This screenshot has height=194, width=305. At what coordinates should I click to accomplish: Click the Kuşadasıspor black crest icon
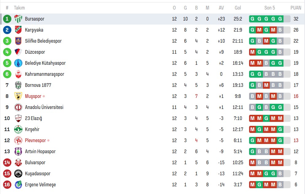[x=18, y=174]
